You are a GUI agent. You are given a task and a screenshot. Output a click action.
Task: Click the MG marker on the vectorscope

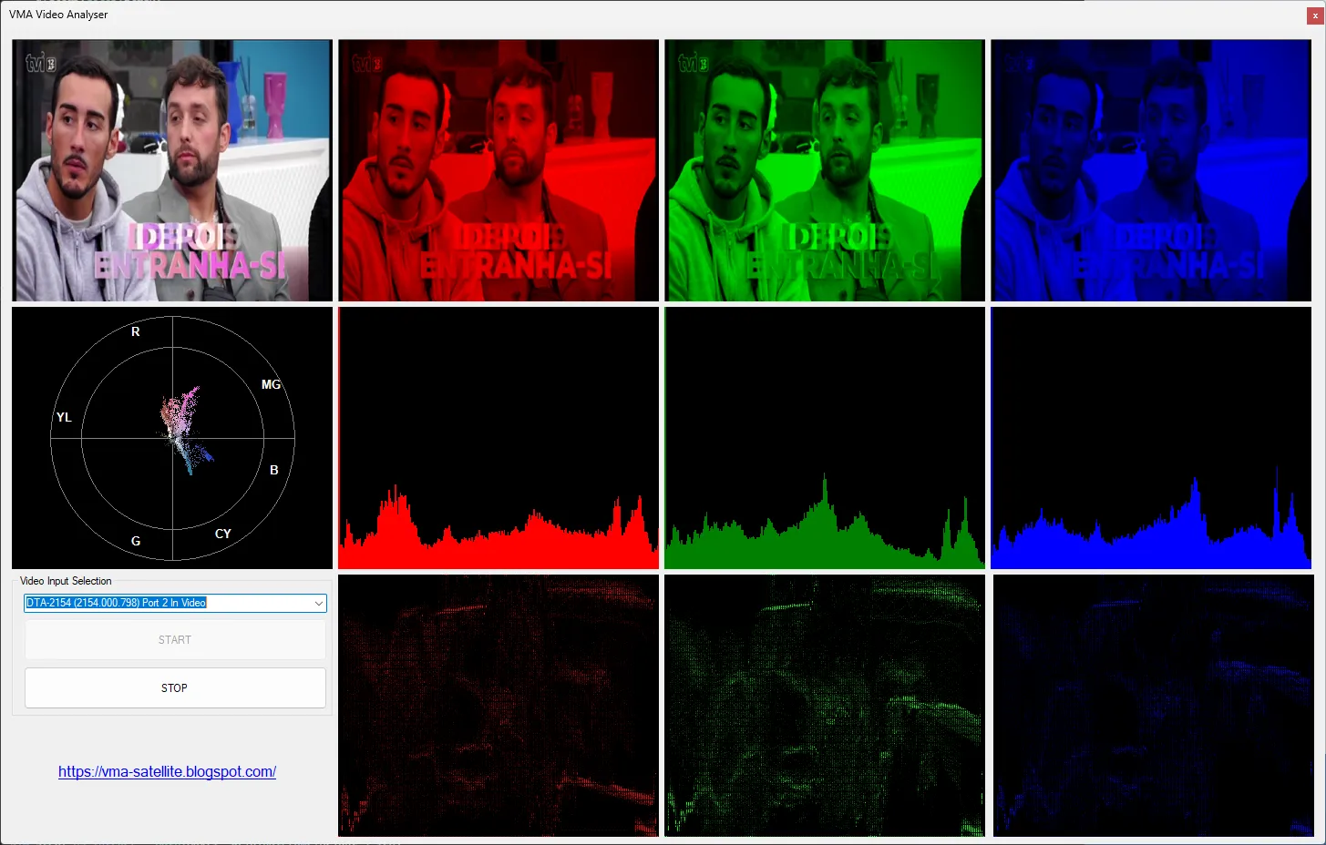(x=271, y=384)
